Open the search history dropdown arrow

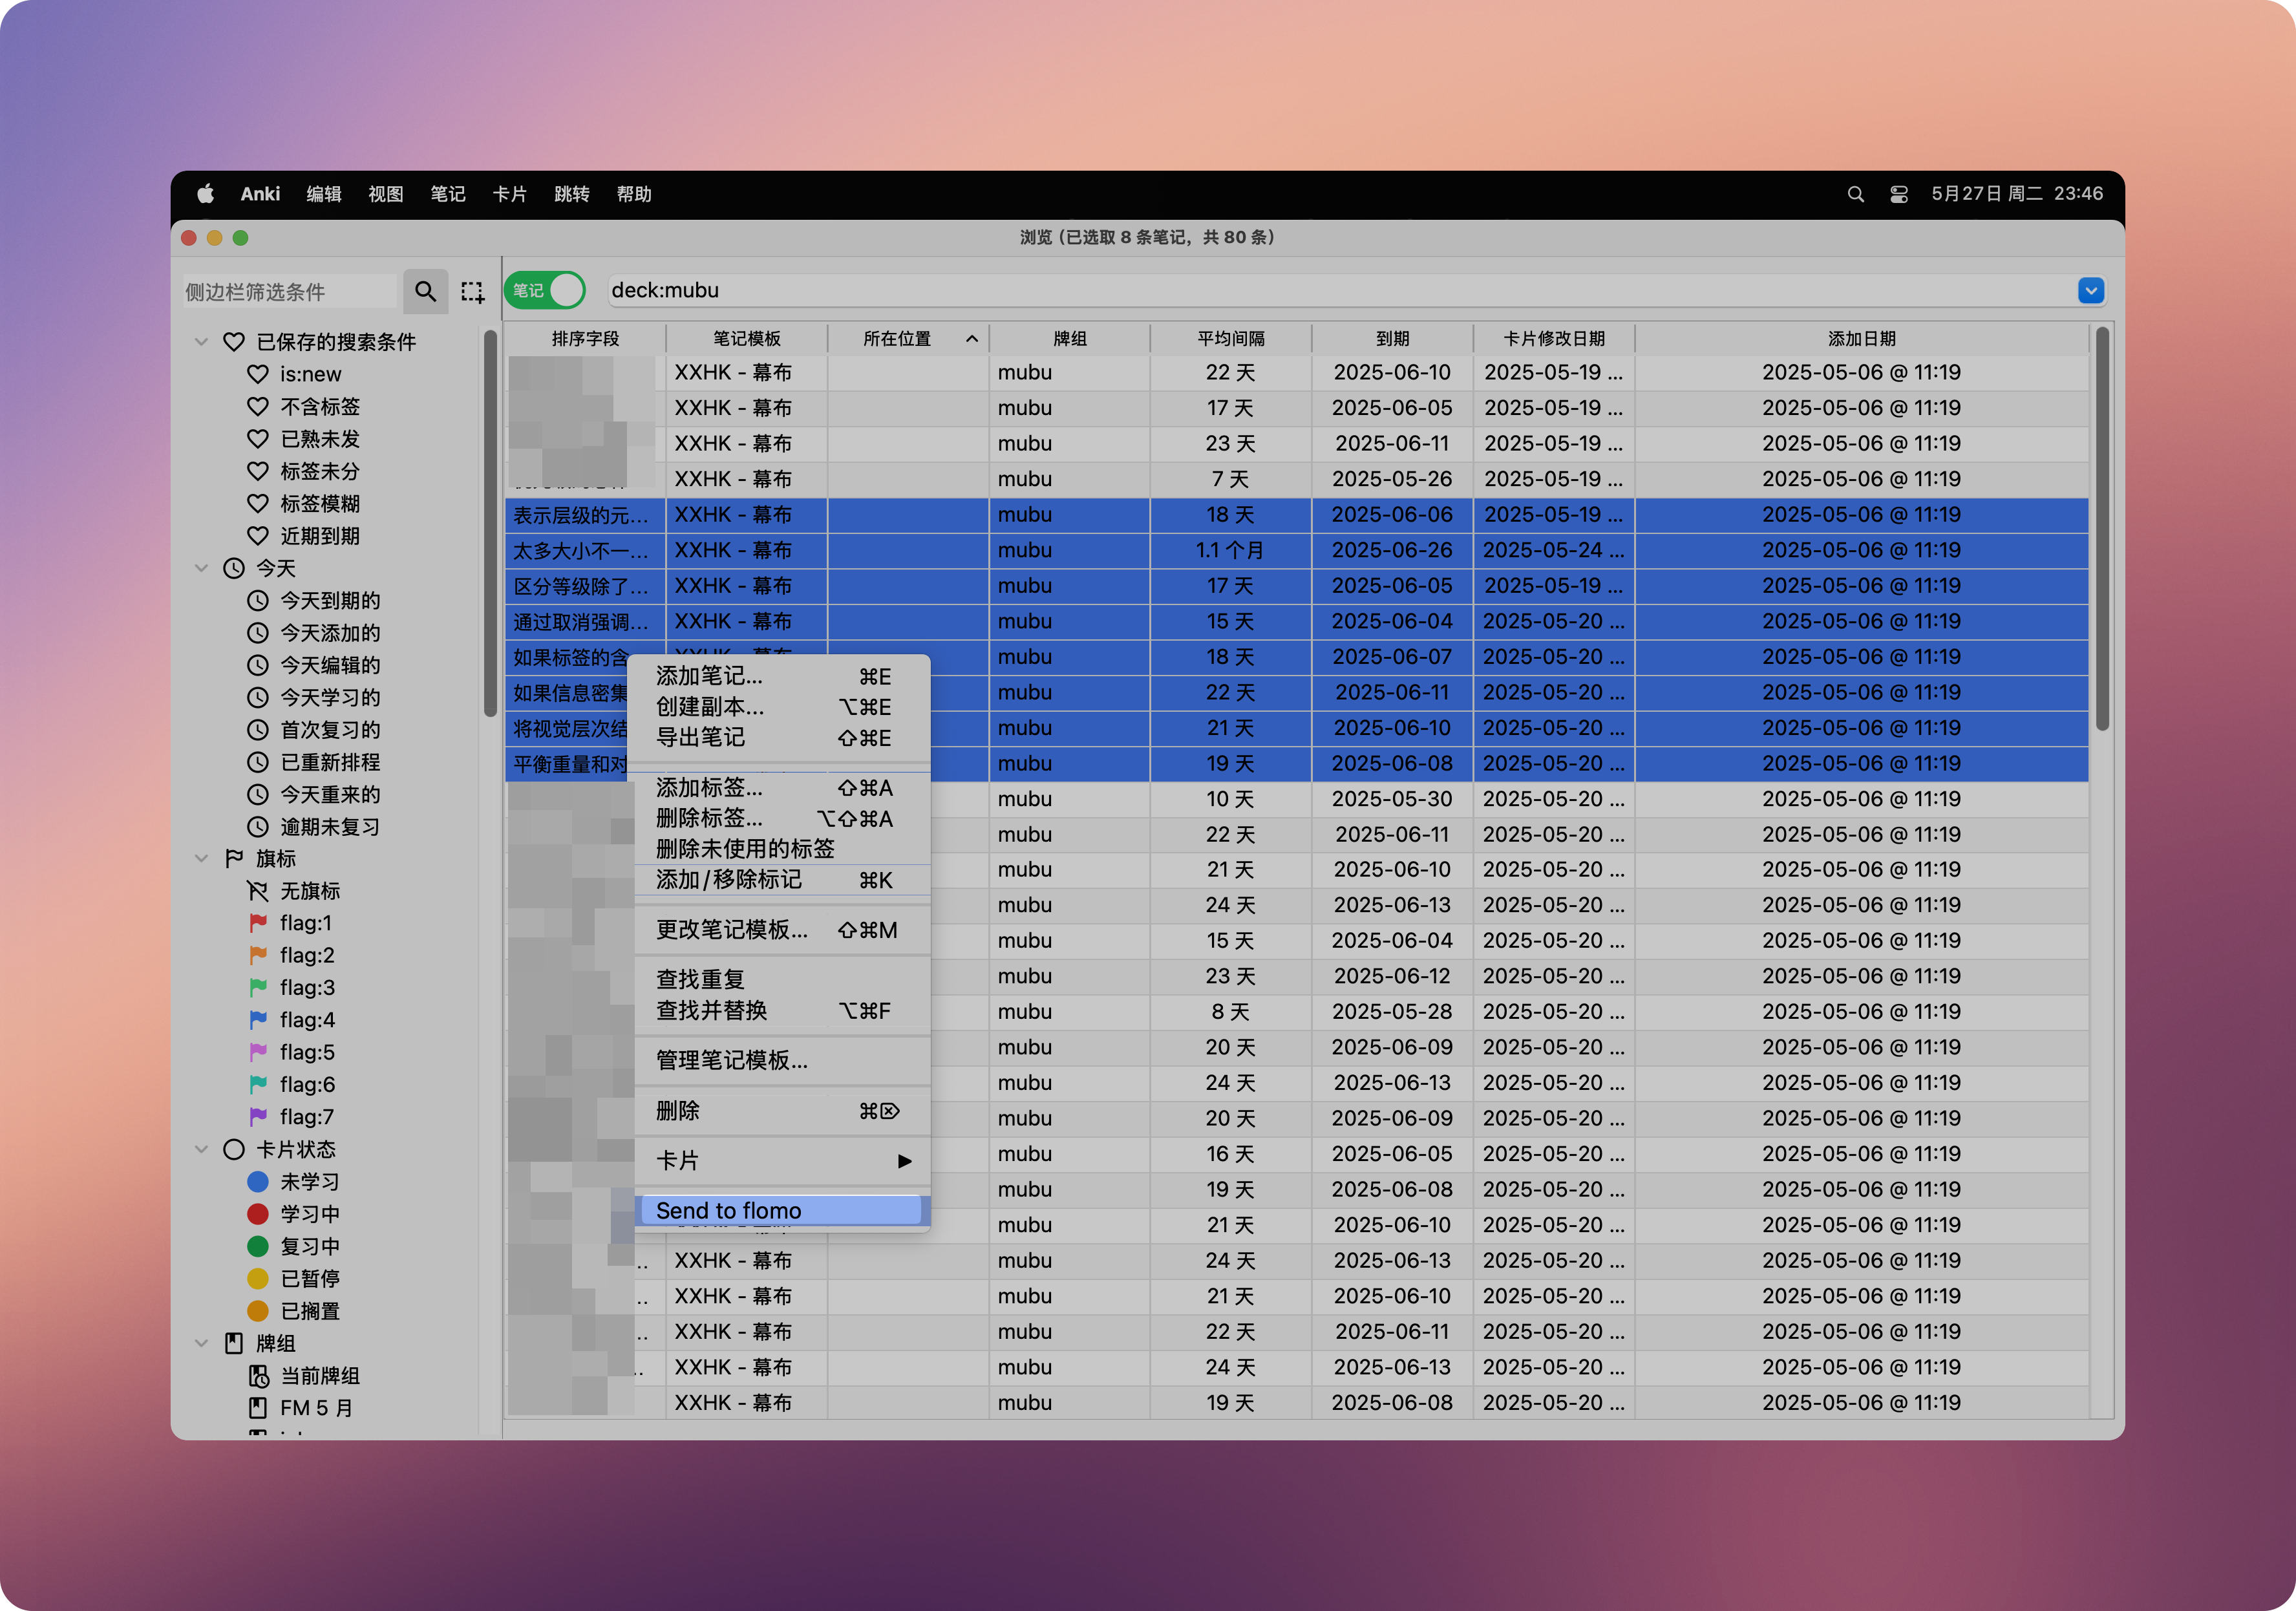(x=2090, y=290)
